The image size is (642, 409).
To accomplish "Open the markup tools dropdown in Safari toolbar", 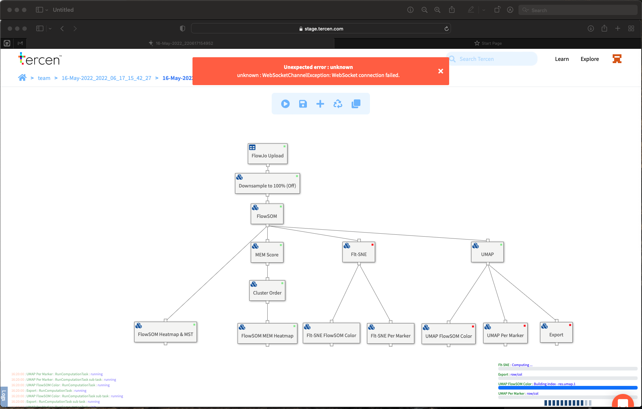I will click(484, 10).
